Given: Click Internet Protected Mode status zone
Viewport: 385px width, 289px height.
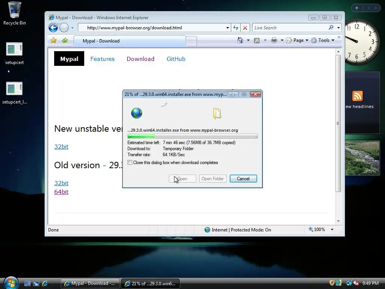Looking at the screenshot, I should coord(238,230).
